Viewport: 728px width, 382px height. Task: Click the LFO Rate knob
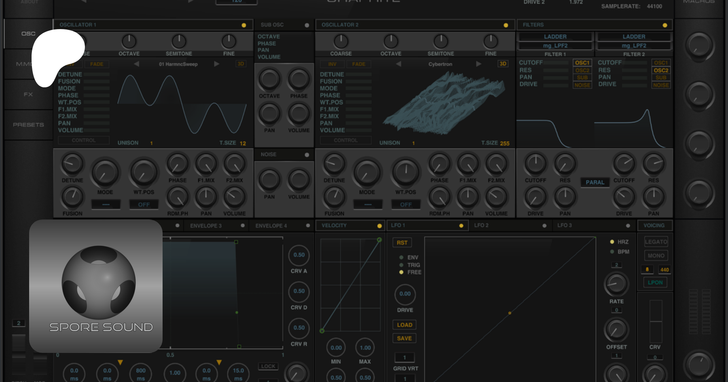616,285
